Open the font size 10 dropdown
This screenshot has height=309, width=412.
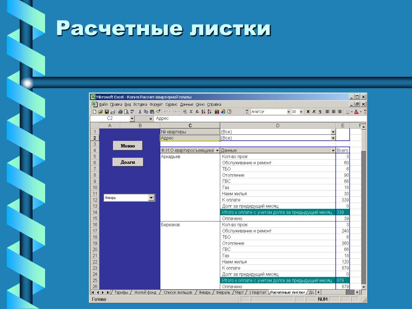(301, 112)
